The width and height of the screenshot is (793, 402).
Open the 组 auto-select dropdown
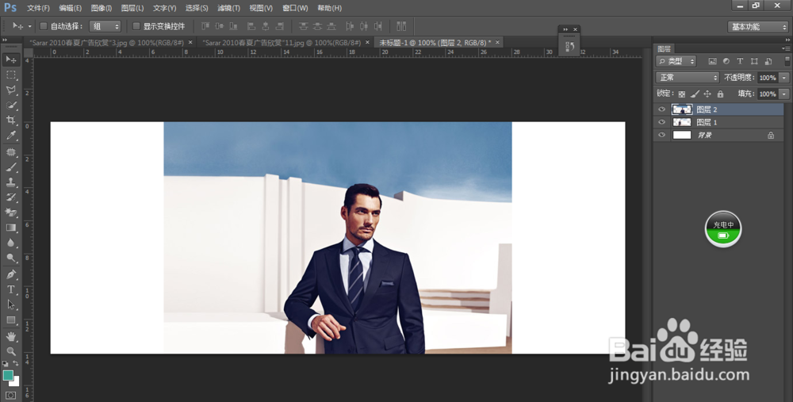click(x=105, y=26)
